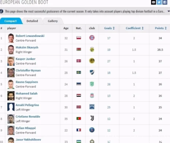Click the Portugal flag in Ronaldo's row
Viewport: 170px width, 143px height.
(x=79, y=119)
